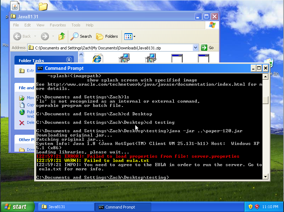Screen dimensions: 284x212
Task: Click the 11:10 PM system clock
Action: point(270,207)
